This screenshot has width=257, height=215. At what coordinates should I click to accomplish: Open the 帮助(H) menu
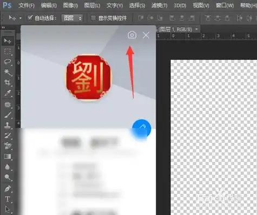(x=248, y=5)
